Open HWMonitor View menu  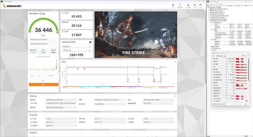tap(212, 4)
